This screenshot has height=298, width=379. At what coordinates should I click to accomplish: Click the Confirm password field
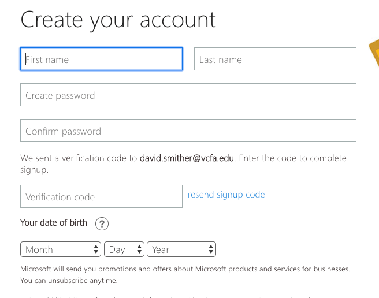coord(188,131)
